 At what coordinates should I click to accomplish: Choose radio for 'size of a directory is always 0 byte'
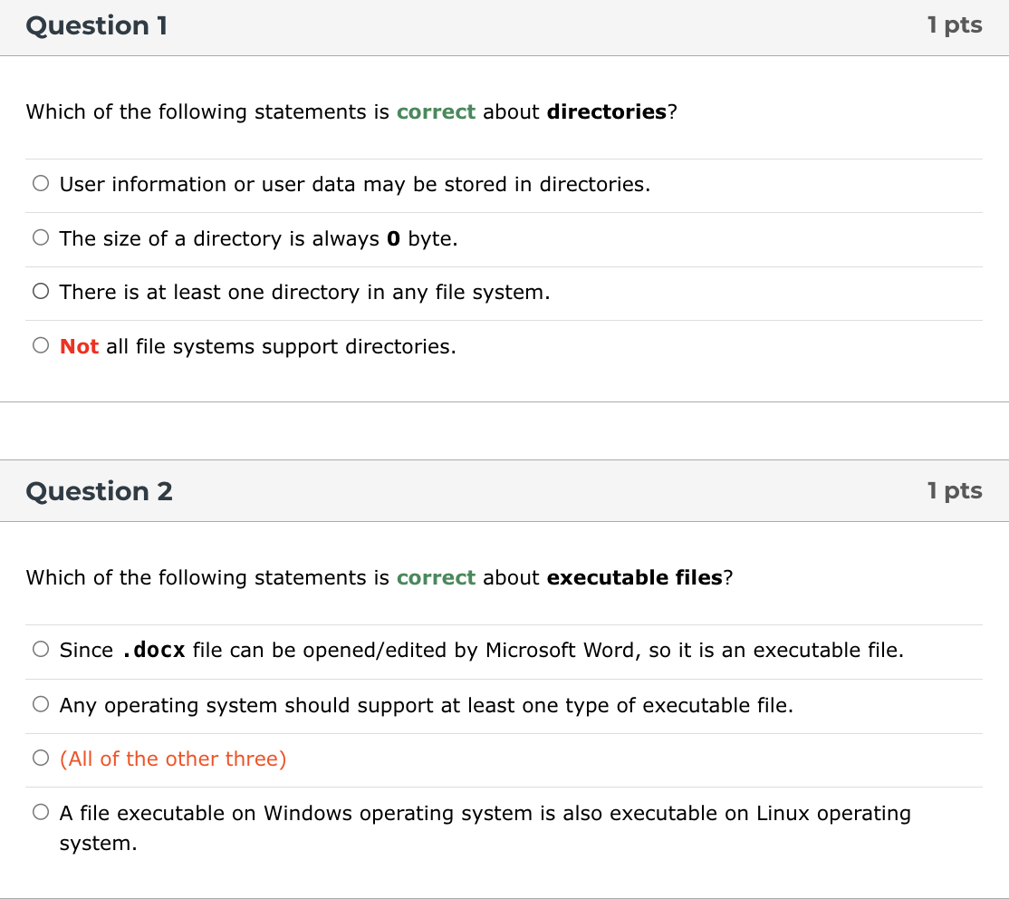[41, 238]
